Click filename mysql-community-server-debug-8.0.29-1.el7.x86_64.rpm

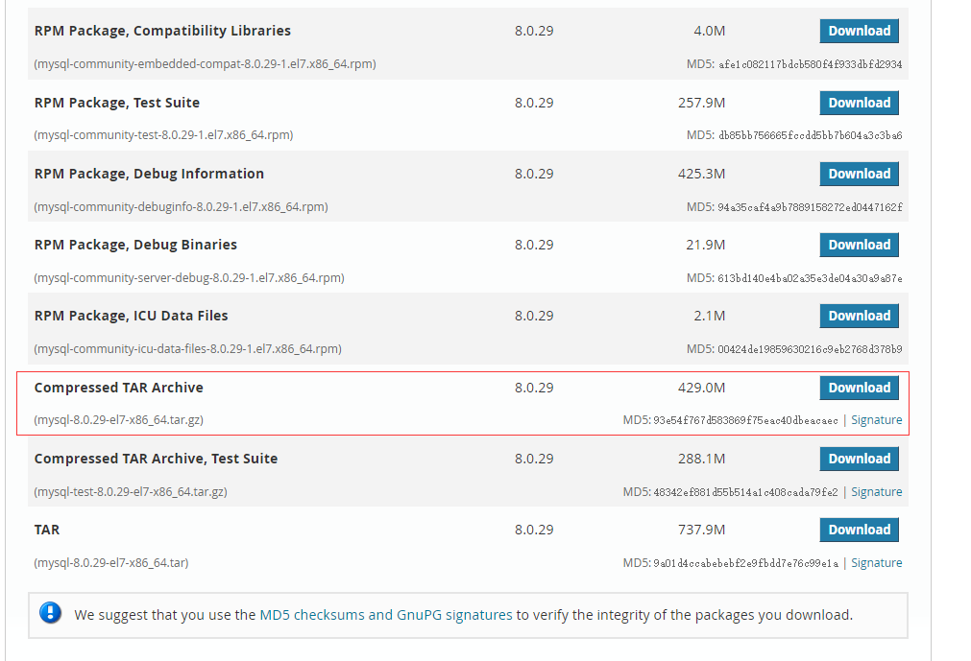[x=189, y=277]
